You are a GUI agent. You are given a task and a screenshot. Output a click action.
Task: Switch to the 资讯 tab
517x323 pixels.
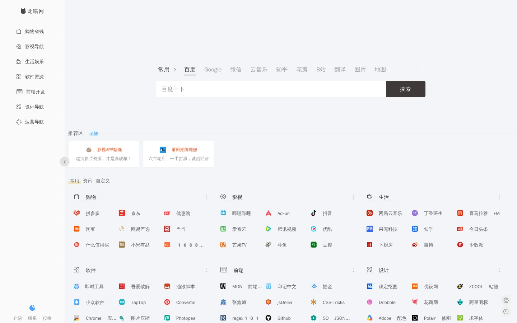pyautogui.click(x=88, y=181)
